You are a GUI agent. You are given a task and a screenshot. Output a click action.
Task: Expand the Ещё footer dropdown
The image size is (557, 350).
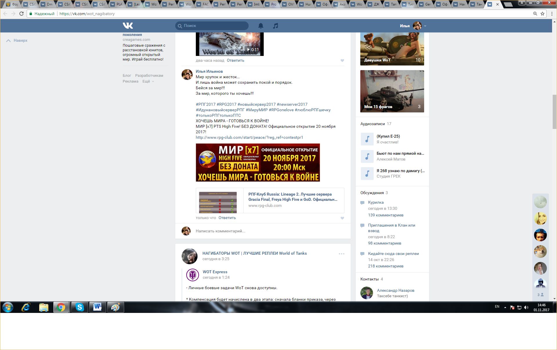(x=148, y=81)
